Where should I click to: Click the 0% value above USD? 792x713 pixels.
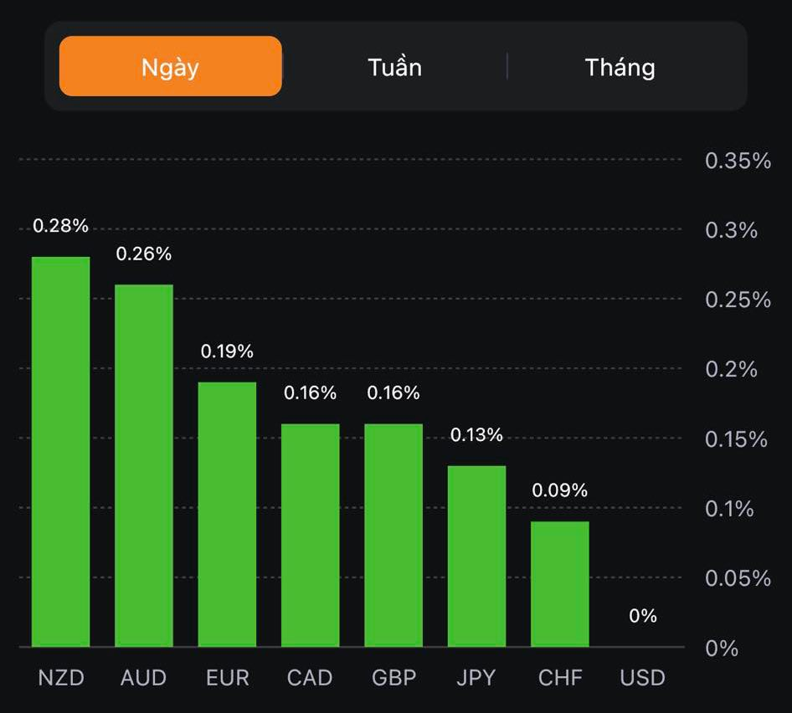click(643, 616)
